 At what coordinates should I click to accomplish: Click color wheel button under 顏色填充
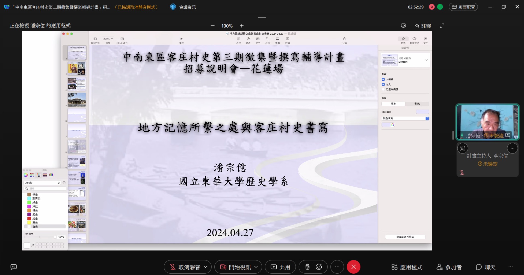tap(392, 125)
